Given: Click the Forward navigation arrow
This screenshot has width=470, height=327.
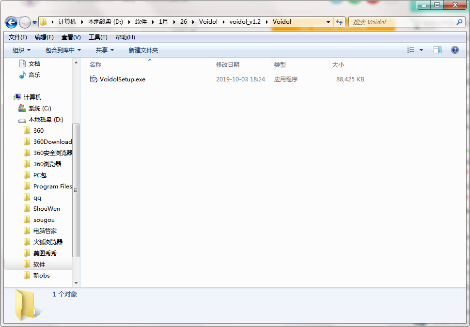Looking at the screenshot, I should pos(25,22).
